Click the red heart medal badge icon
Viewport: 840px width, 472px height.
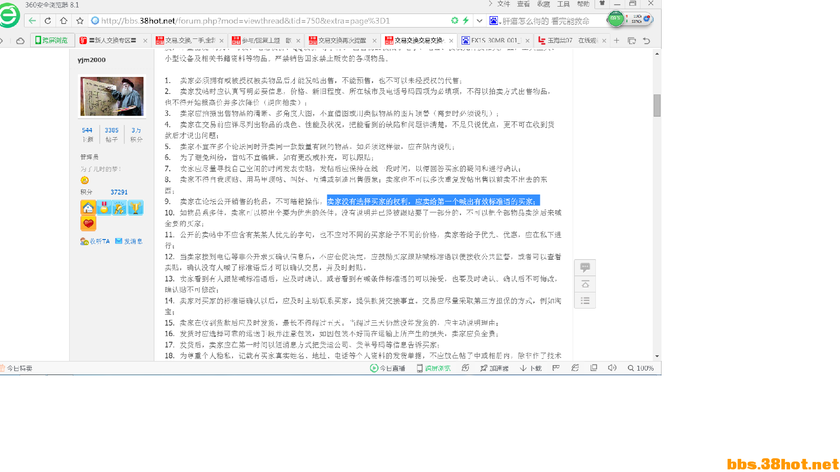pyautogui.click(x=88, y=223)
